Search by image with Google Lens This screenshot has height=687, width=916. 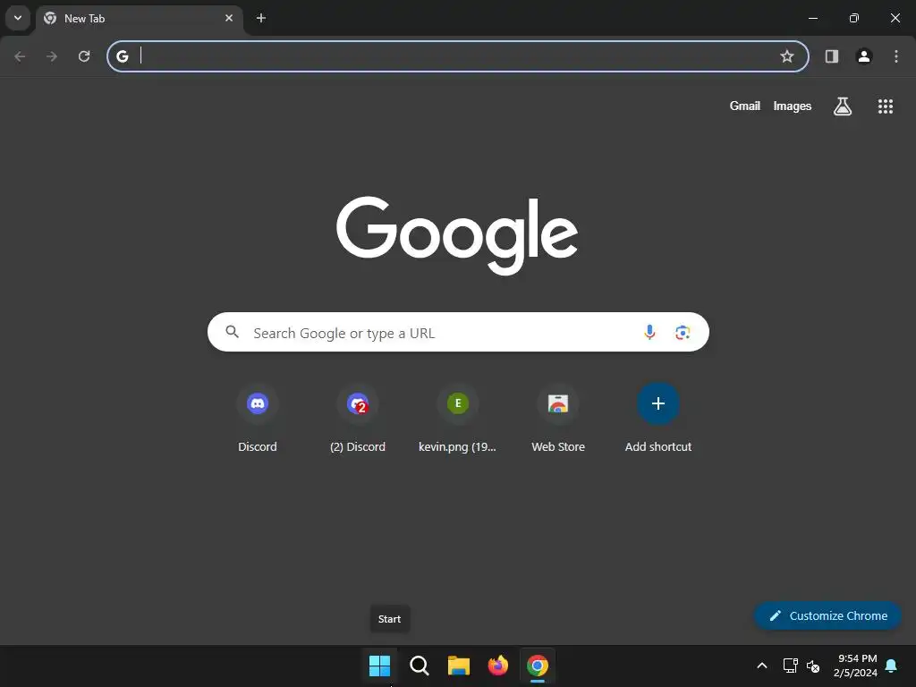[683, 333]
